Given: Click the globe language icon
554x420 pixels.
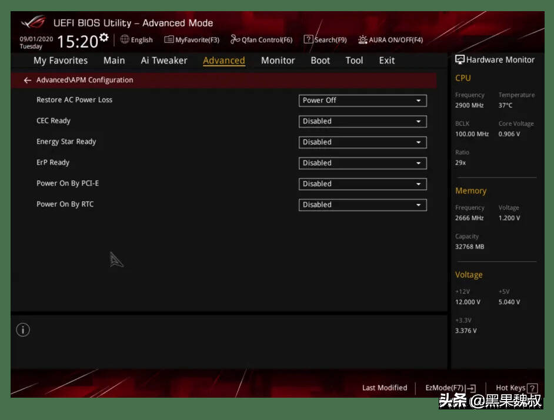Looking at the screenshot, I should click(x=125, y=39).
